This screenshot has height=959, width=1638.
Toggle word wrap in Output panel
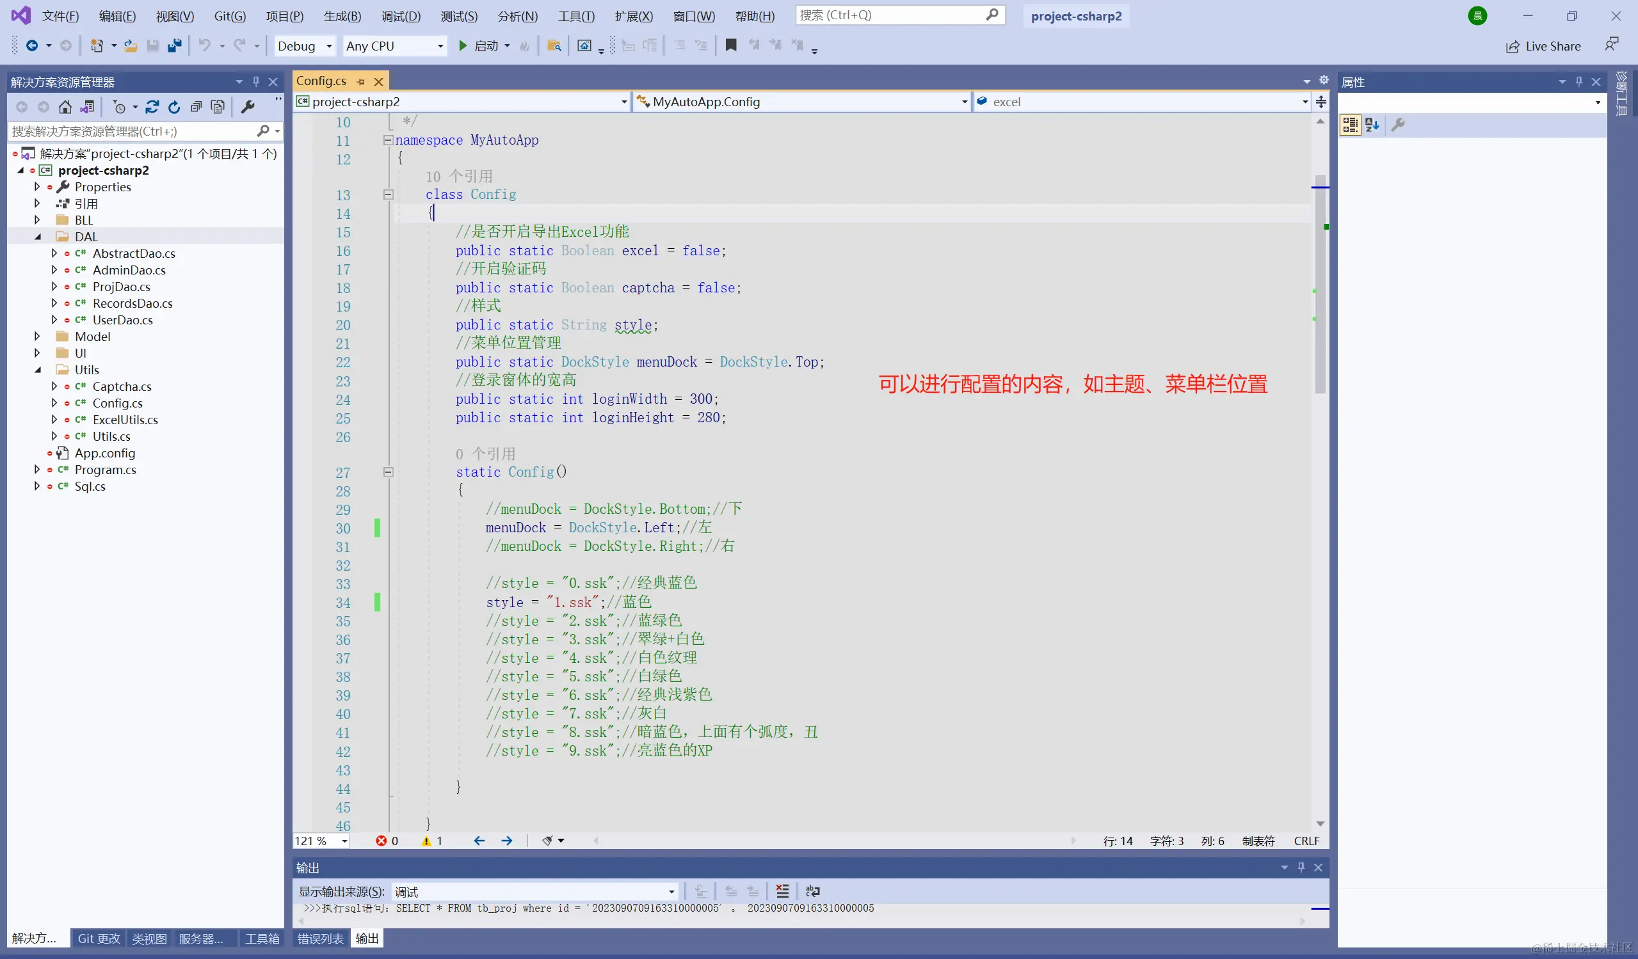pyautogui.click(x=812, y=891)
